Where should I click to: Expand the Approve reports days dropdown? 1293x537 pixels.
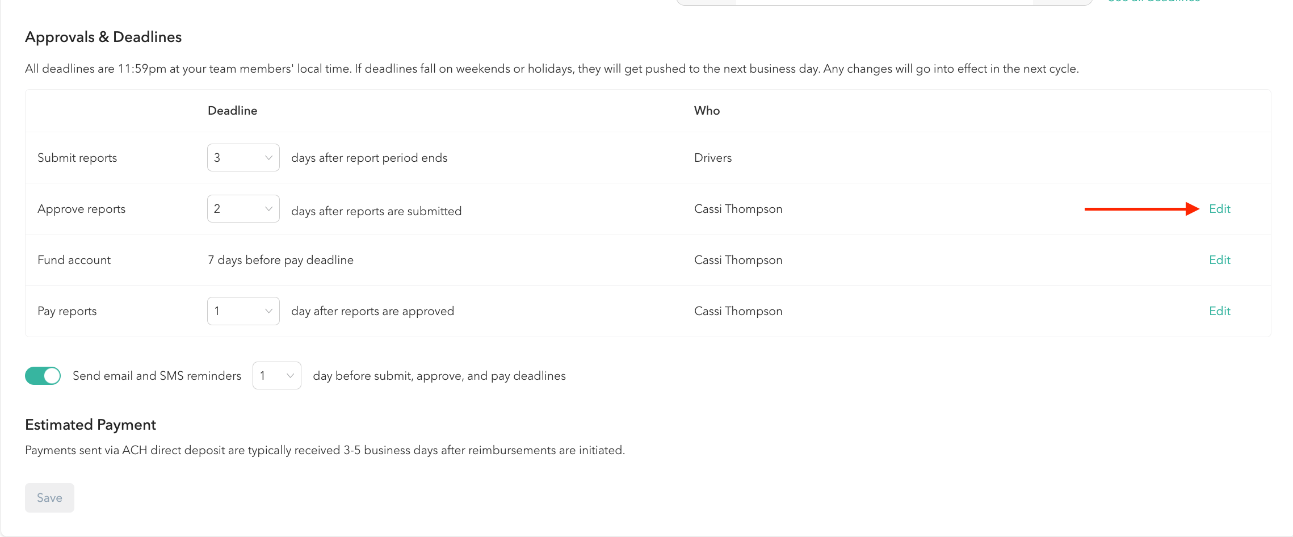(x=243, y=209)
